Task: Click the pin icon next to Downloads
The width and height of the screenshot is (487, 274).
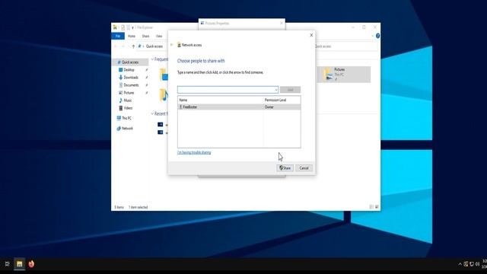Action: (146, 78)
